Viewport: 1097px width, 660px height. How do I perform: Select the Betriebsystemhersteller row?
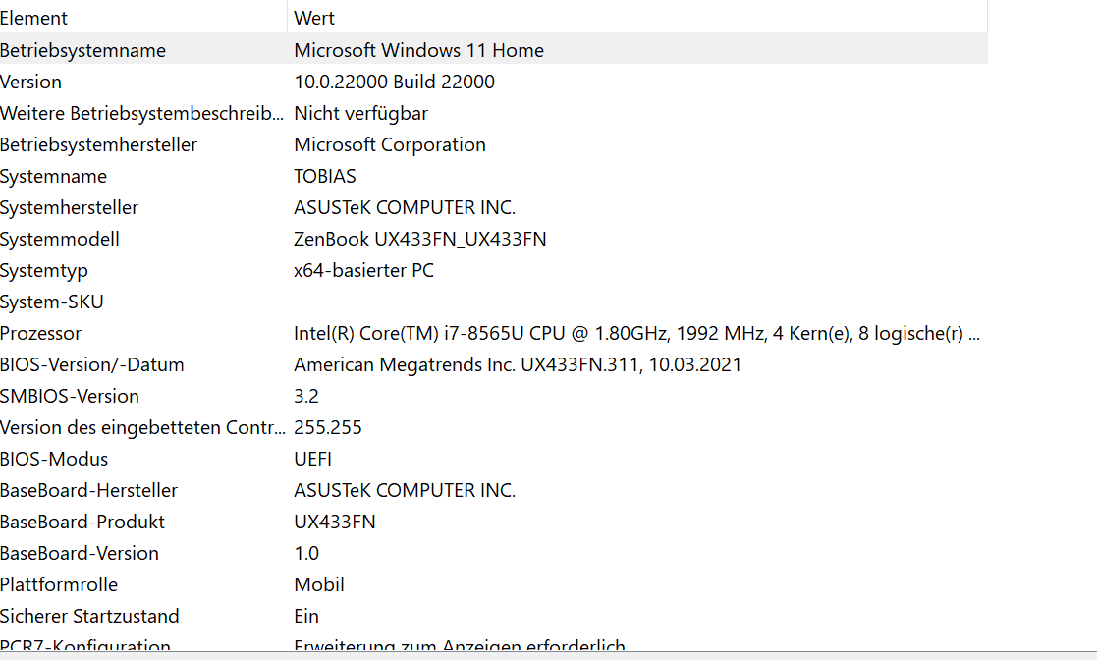(x=493, y=144)
